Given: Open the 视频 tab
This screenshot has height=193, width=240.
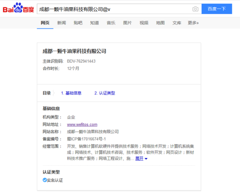Looking at the screenshot, I should 144,23.
